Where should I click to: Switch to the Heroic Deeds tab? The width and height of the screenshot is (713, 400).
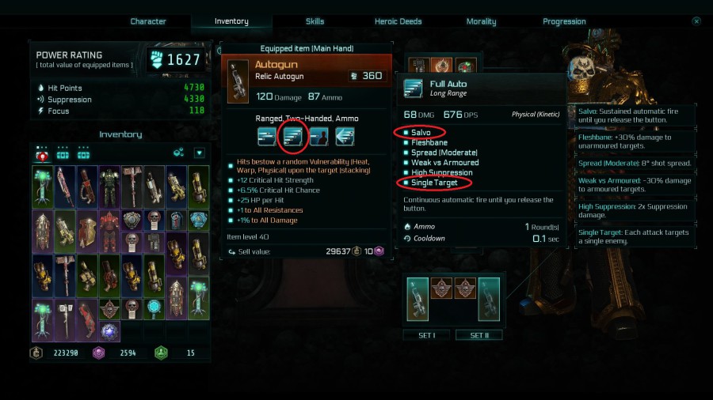coord(398,21)
